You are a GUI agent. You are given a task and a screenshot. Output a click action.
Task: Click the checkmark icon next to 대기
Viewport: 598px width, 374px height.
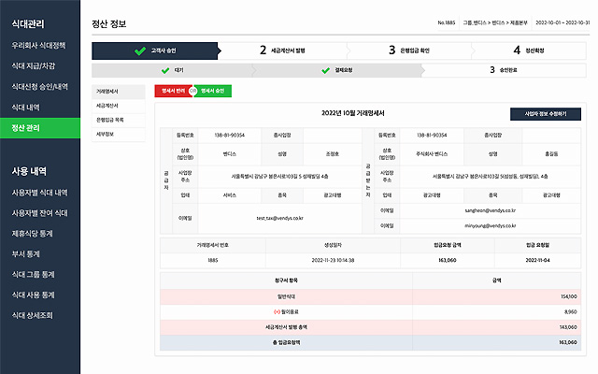pyautogui.click(x=164, y=69)
